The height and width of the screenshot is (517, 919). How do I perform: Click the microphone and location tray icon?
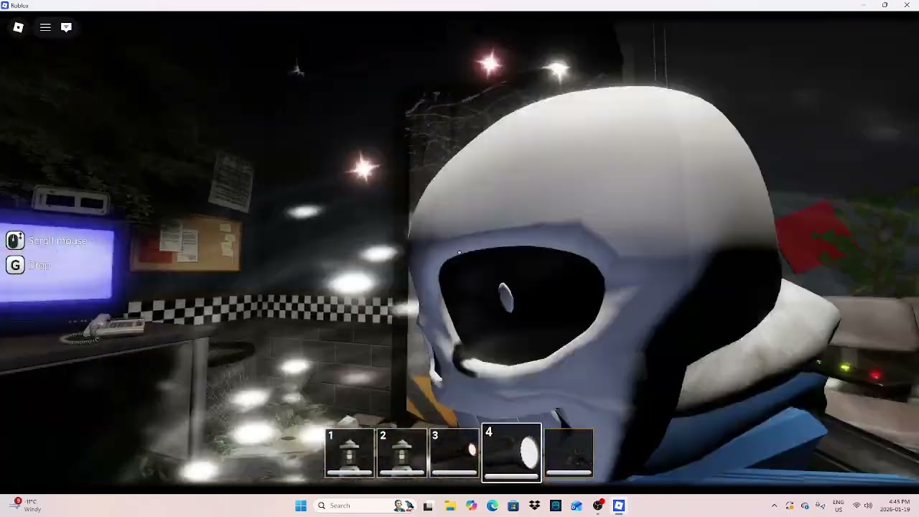[x=821, y=506]
